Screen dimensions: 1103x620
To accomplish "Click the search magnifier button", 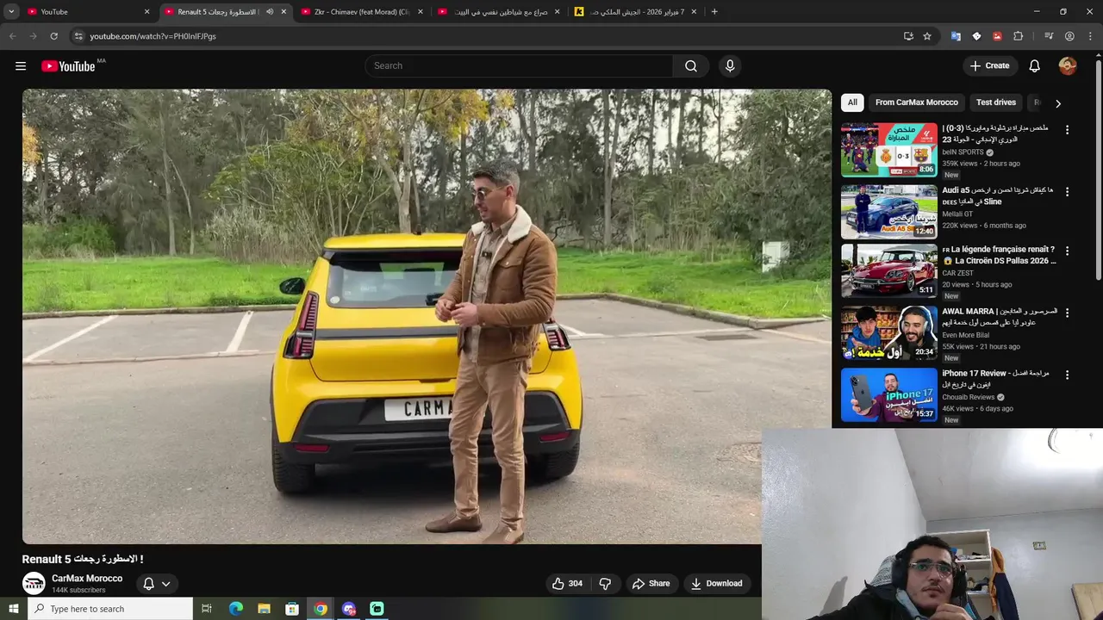I will click(x=691, y=66).
